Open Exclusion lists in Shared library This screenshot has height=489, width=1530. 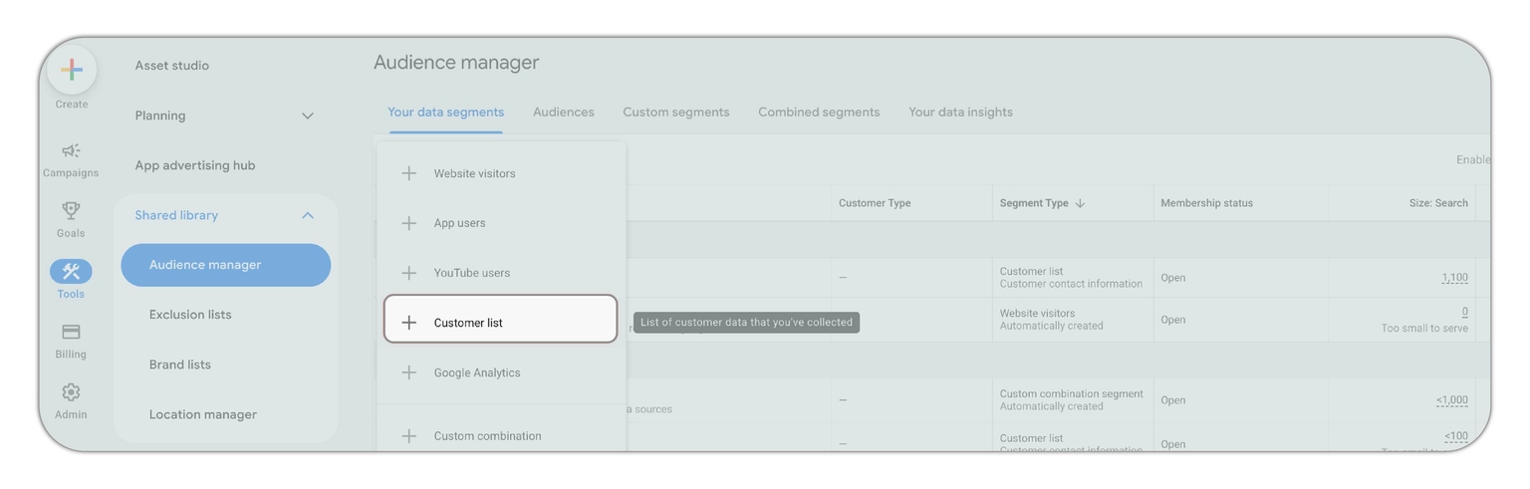[x=190, y=315]
